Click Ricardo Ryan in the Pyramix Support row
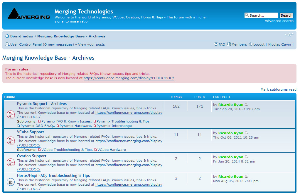 click(231, 105)
